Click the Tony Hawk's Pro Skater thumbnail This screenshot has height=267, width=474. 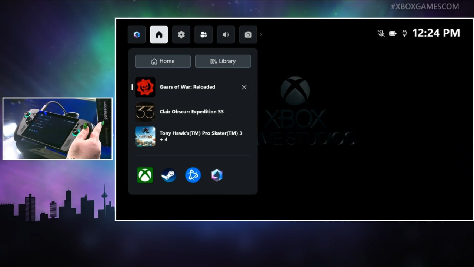pyautogui.click(x=145, y=136)
